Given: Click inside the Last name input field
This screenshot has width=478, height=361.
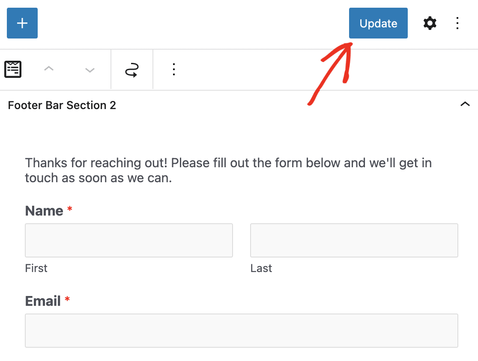Looking at the screenshot, I should pyautogui.click(x=354, y=240).
